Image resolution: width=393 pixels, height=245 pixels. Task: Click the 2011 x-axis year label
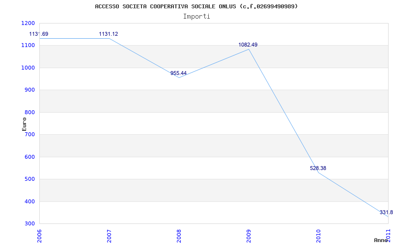coord(388,236)
